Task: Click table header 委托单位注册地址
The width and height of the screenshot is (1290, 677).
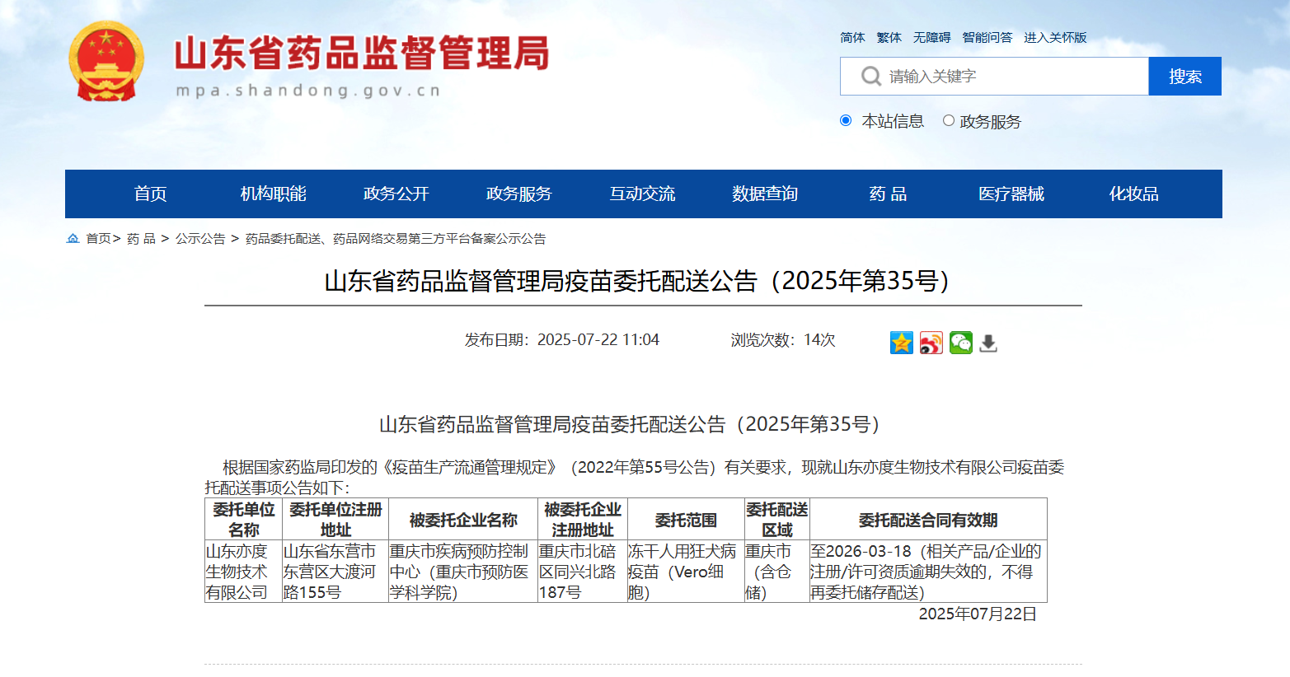Action: click(335, 520)
